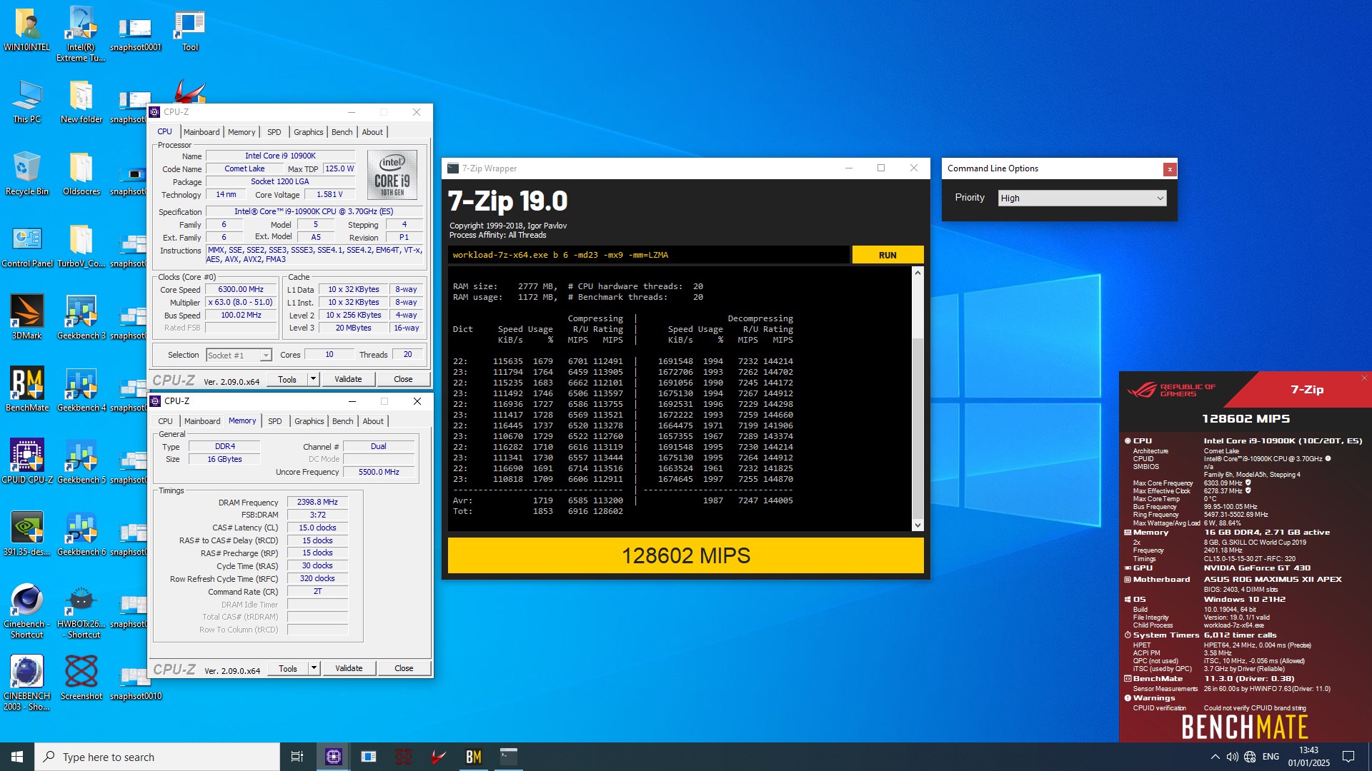Launch CINEBENCH 2003 shortcut icon
Viewport: 1372px width, 771px height.
[27, 684]
